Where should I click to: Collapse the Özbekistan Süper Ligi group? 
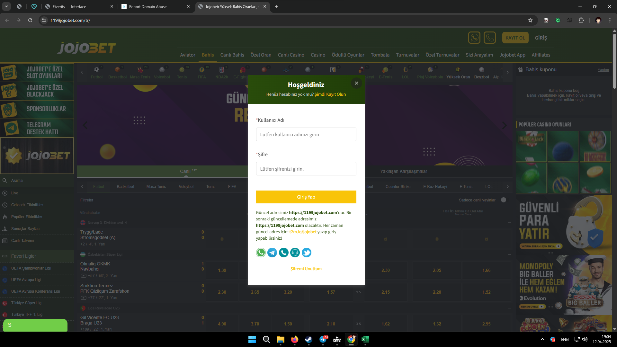509,254
